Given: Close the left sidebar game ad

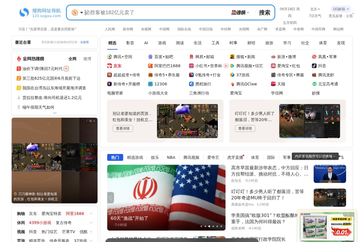Looking at the screenshot, I should point(94,121).
